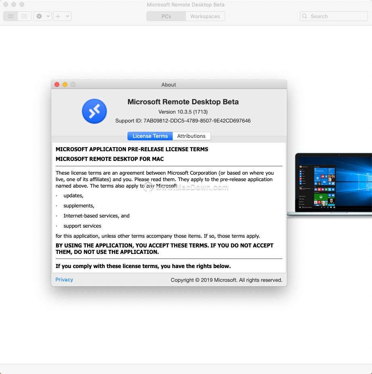This screenshot has height=374, width=372.
Task: Switch to list view of PCs
Action: pyautogui.click(x=24, y=16)
